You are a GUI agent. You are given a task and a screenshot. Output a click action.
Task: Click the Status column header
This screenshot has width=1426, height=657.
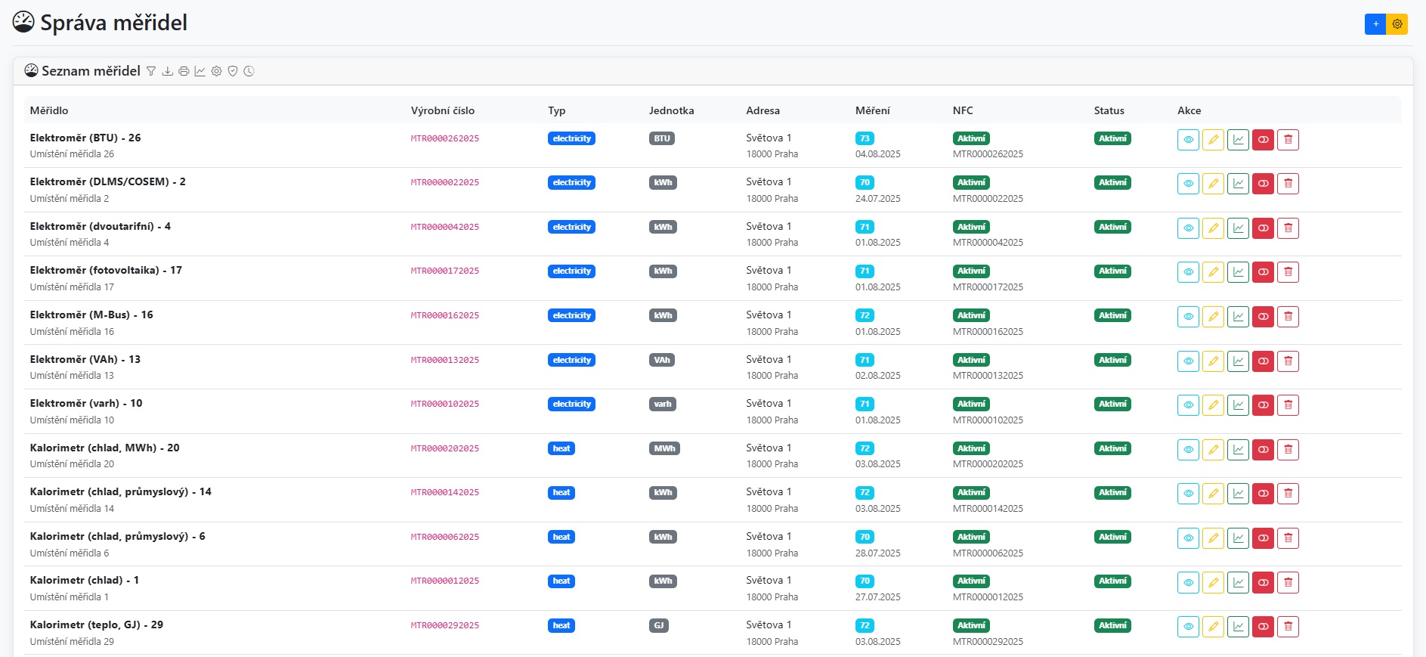1109,110
